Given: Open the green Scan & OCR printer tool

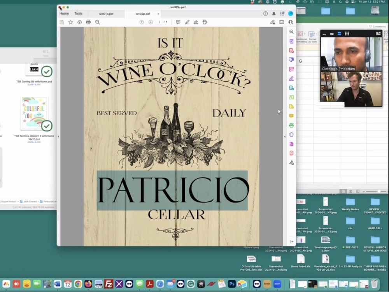Looking at the screenshot, I should (x=291, y=125).
